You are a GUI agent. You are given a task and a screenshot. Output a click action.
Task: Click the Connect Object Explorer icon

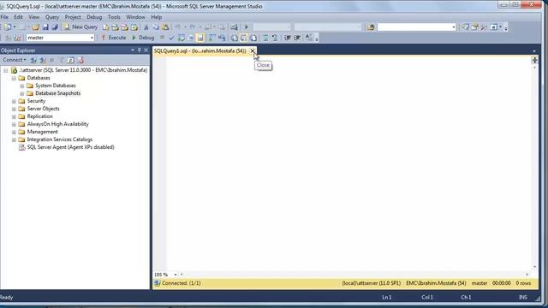33,60
